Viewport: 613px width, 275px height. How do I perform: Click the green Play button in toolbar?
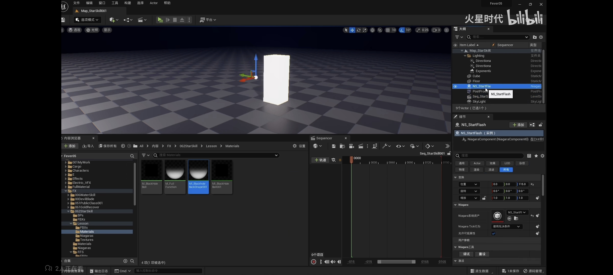click(160, 20)
